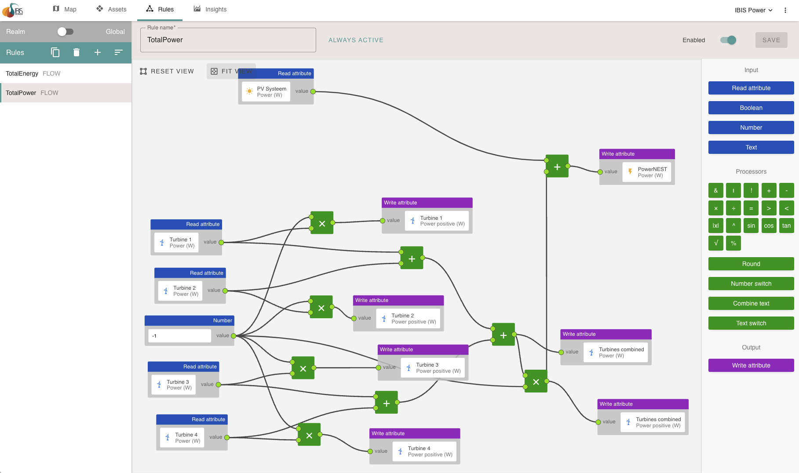Add a Combine text processor
799x473 pixels.
coord(751,303)
